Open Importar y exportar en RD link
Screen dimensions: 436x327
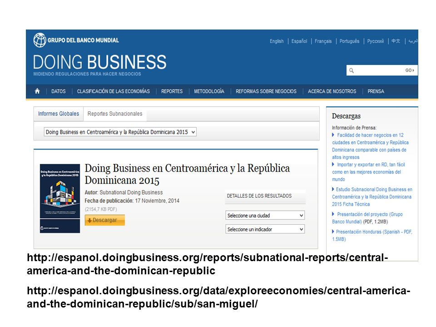click(368, 172)
